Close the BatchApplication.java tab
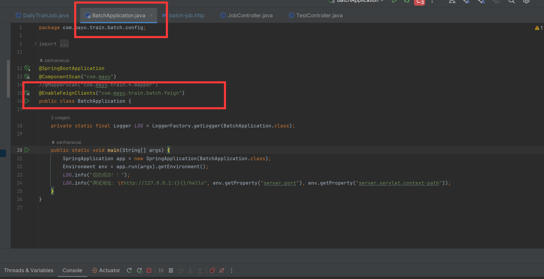 (151, 15)
